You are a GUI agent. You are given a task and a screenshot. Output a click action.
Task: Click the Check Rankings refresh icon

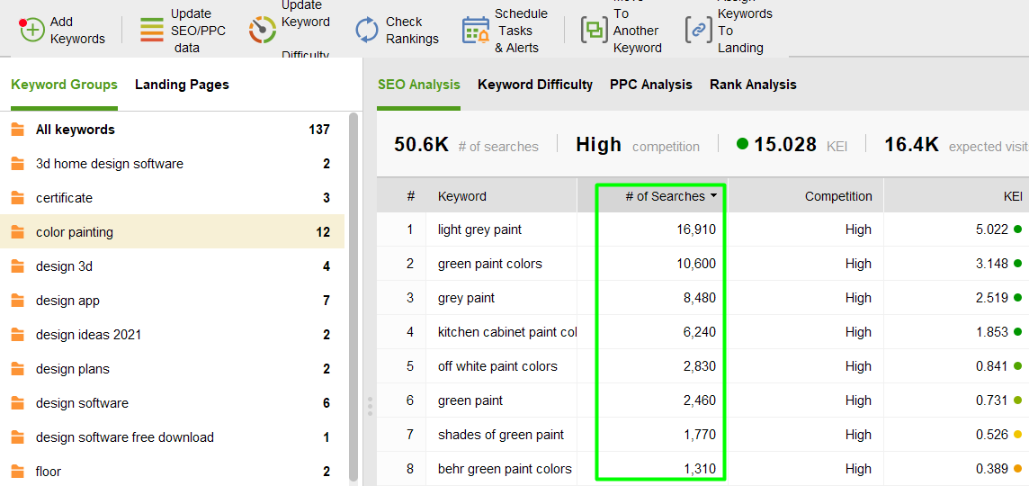coord(367,30)
